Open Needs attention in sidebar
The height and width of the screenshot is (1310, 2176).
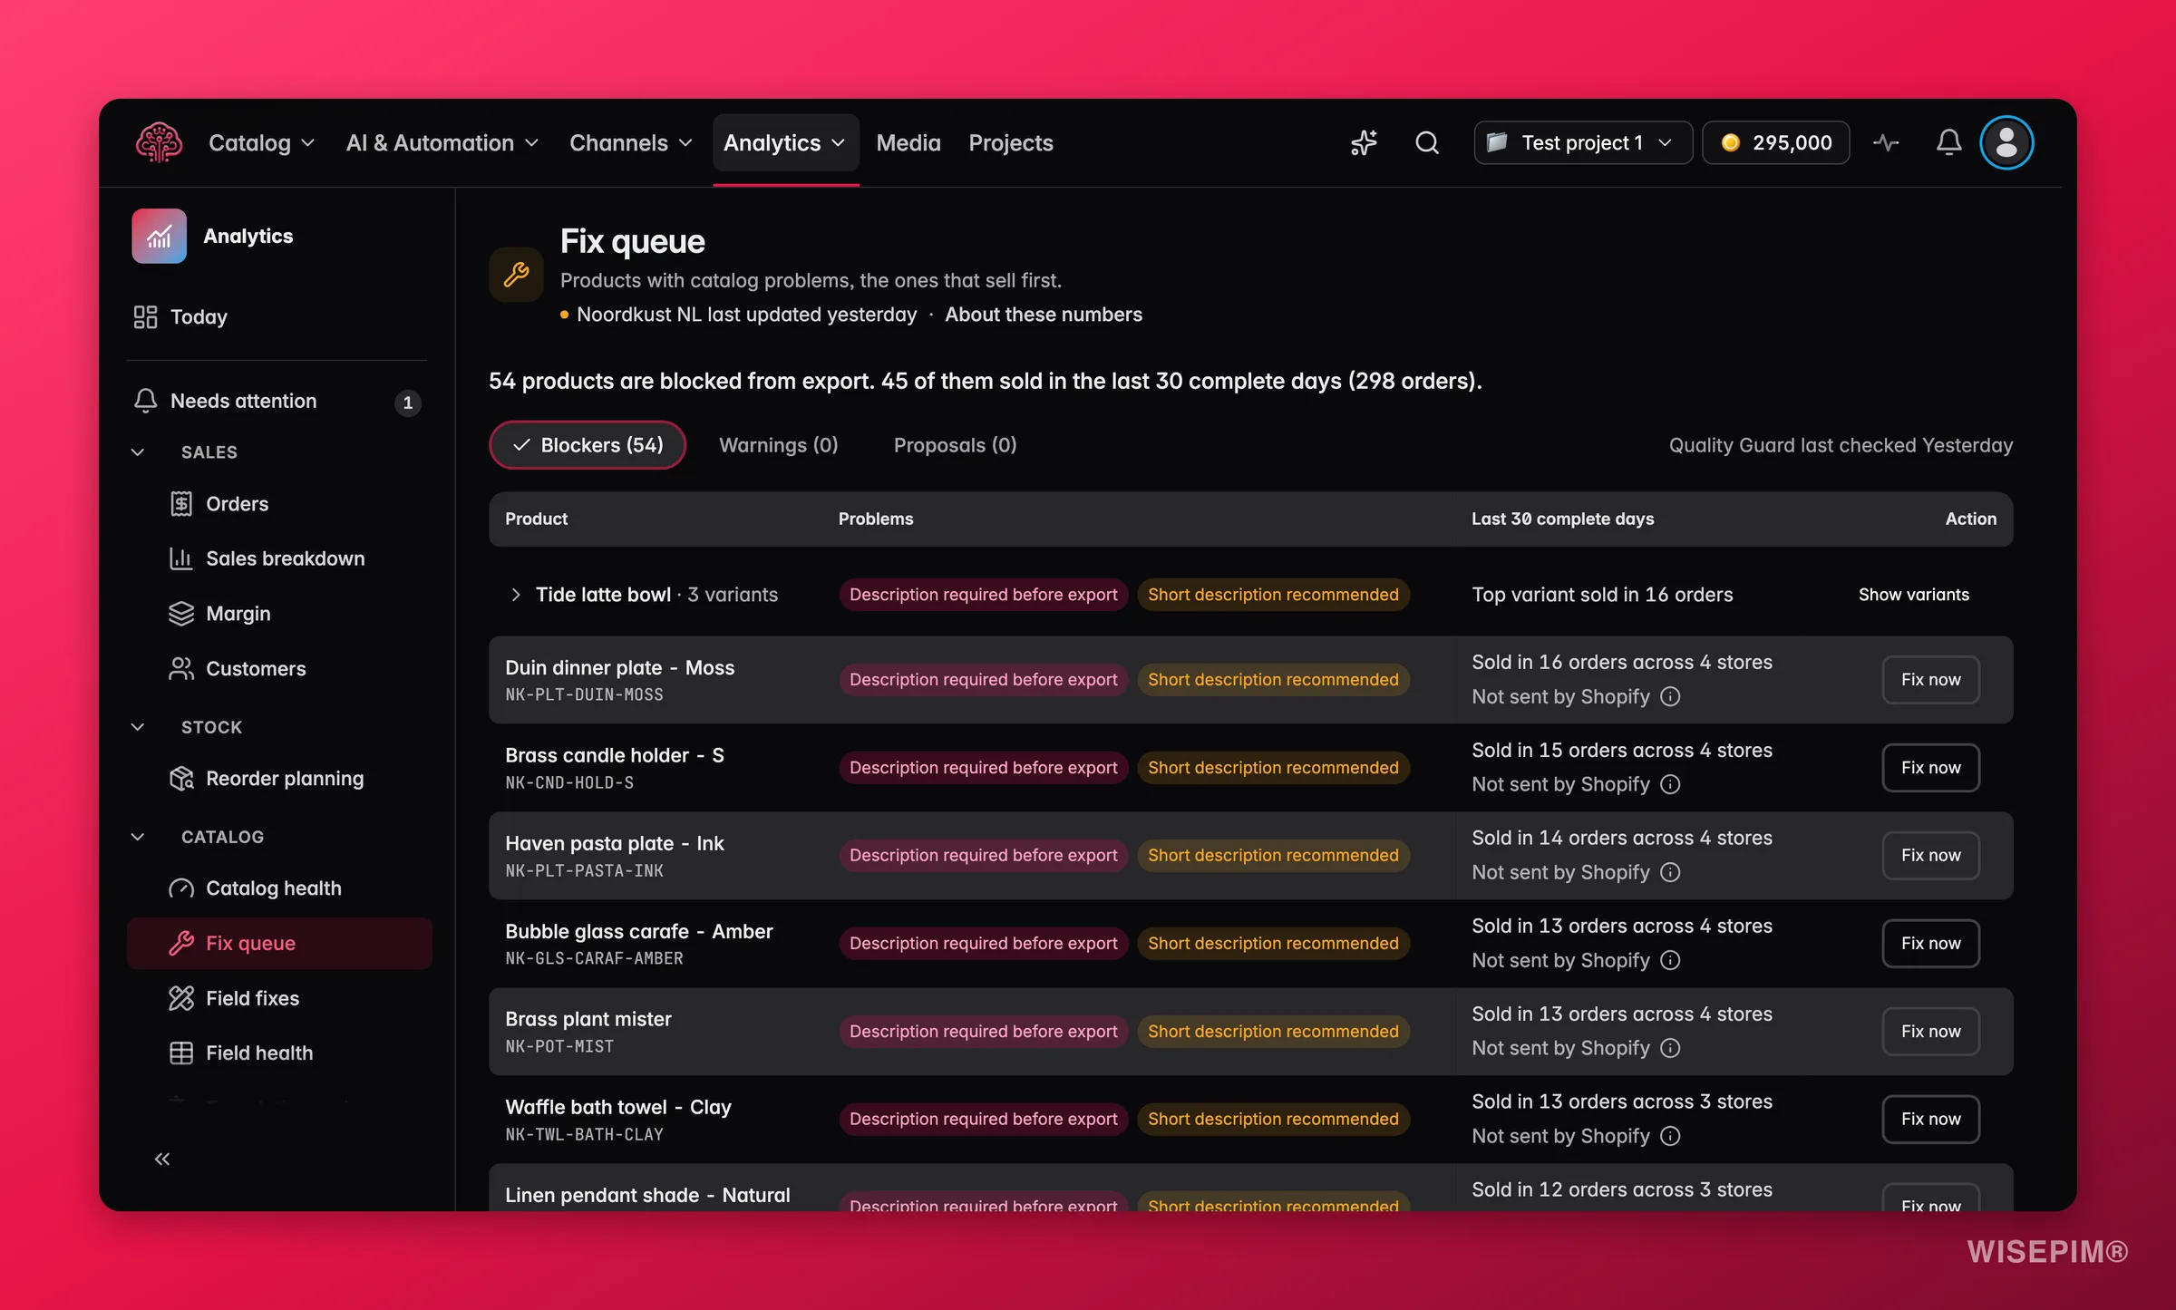[277, 401]
